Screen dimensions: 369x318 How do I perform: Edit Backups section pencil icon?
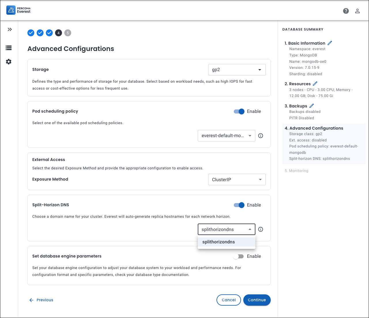(312, 106)
